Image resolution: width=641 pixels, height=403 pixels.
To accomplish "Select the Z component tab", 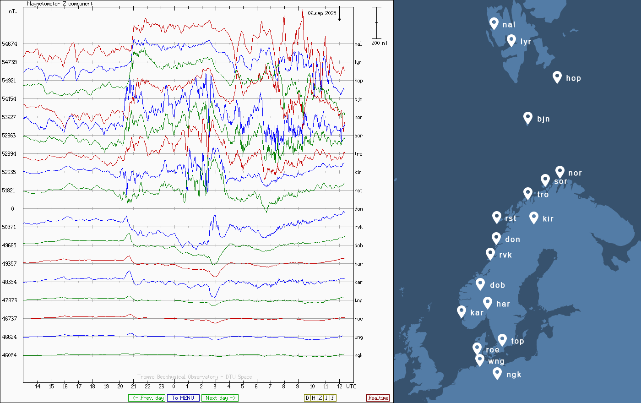I will point(320,398).
